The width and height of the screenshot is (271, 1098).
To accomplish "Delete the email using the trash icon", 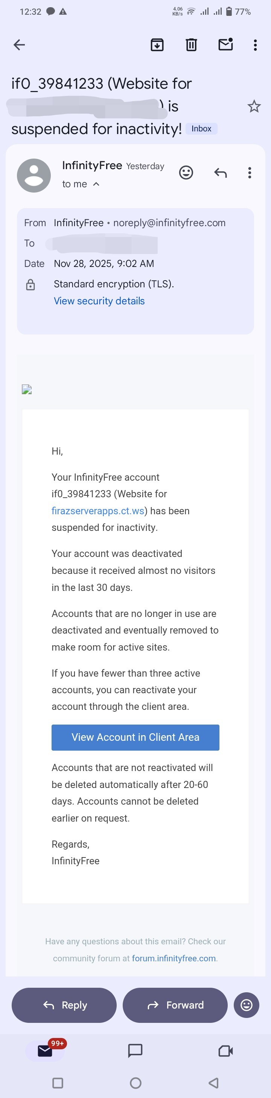I will point(191,45).
